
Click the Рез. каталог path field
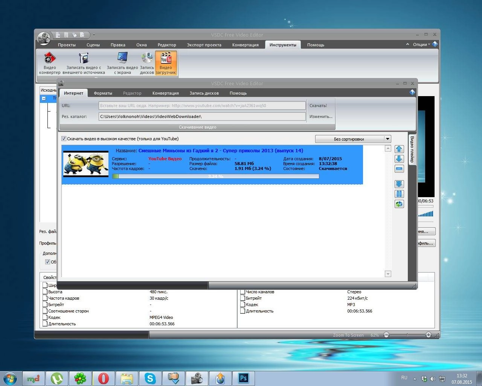[x=202, y=116]
